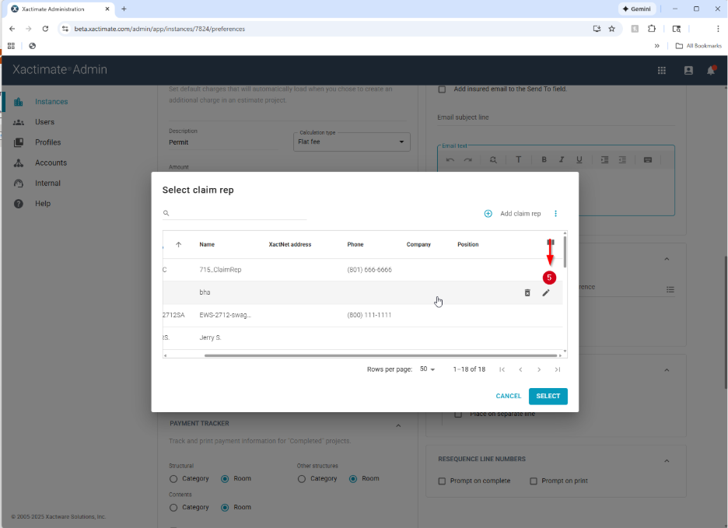
Task: Go to first page of claim reps
Action: tap(502, 369)
